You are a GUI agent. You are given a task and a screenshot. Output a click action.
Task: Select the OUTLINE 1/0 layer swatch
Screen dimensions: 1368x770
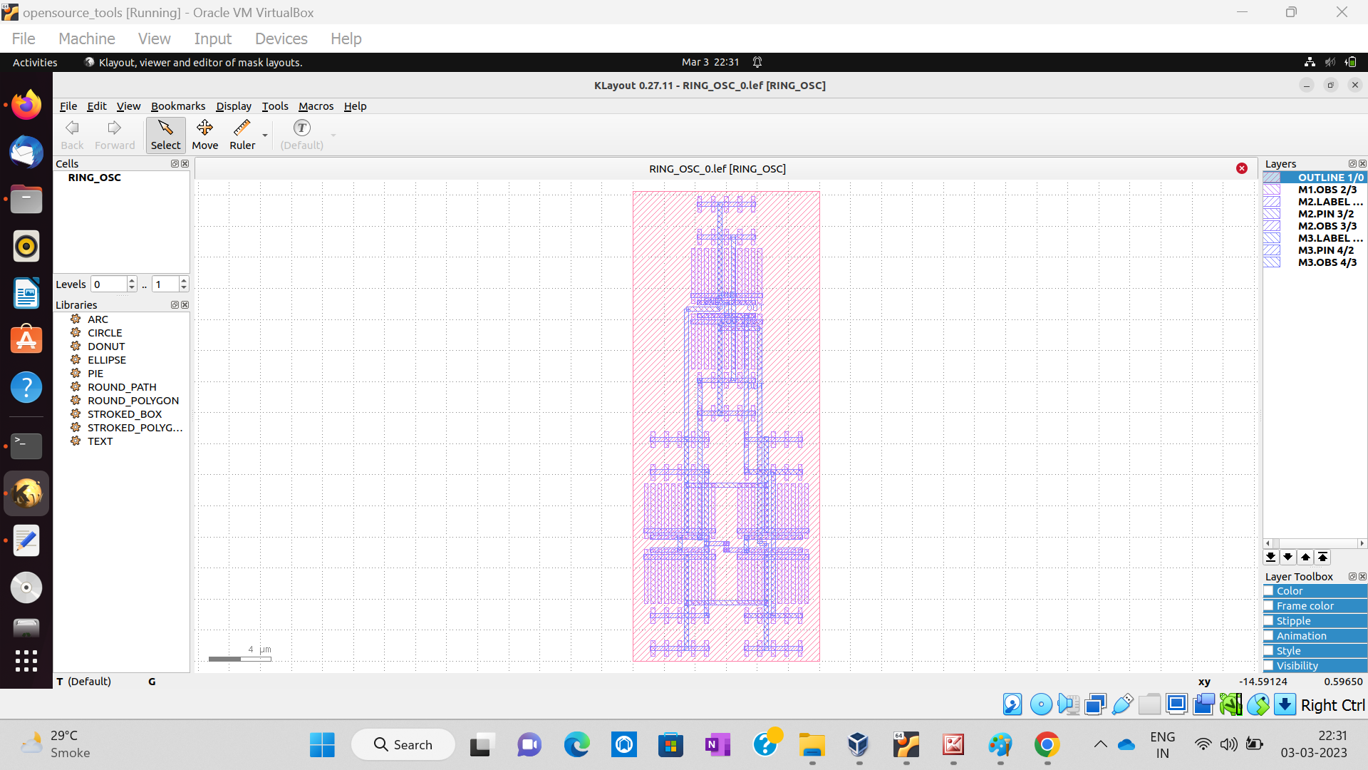(x=1272, y=178)
